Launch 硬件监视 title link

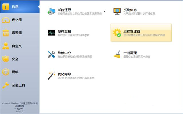pyautogui.click(x=64, y=31)
